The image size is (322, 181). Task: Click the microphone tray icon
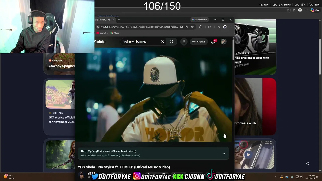coord(292,177)
